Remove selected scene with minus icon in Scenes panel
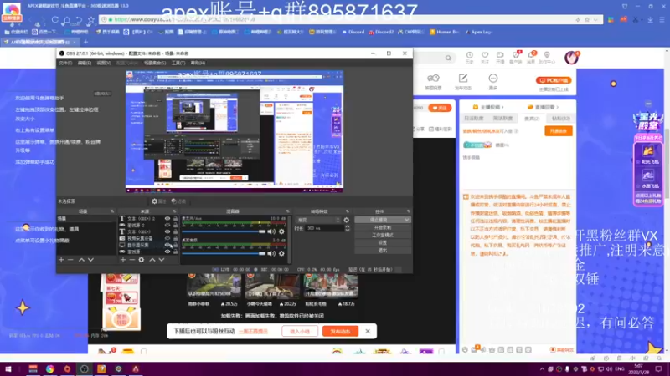This screenshot has width=670, height=376. coord(70,260)
